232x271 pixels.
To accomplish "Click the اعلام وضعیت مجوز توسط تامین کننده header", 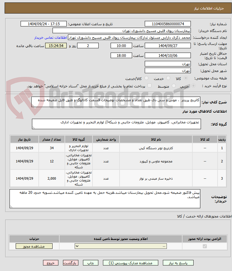I will click(121, 239).
